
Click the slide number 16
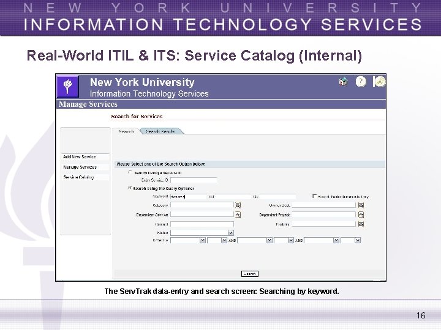(x=421, y=315)
